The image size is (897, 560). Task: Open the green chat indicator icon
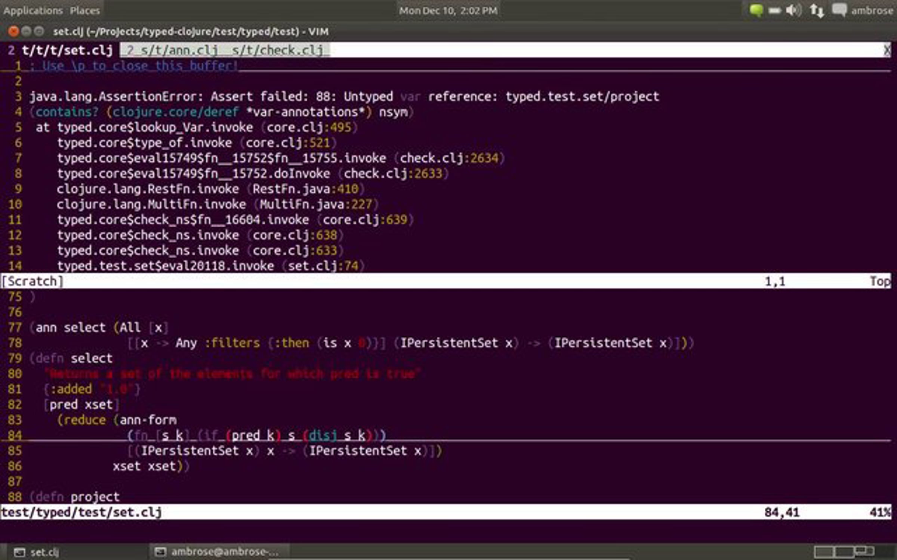point(756,10)
